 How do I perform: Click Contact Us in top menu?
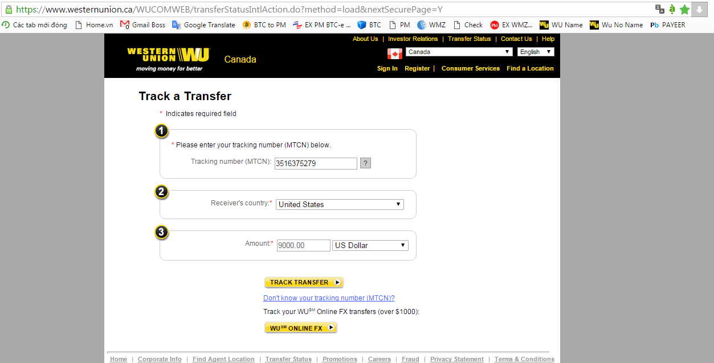(x=516, y=39)
